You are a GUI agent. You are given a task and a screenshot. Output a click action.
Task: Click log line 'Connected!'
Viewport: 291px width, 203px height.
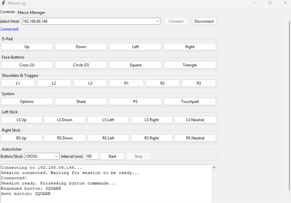14,178
